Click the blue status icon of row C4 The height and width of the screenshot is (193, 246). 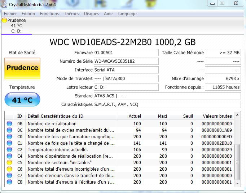[9, 156]
